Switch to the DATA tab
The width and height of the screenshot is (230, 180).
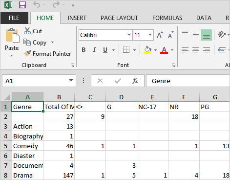[x=204, y=18]
